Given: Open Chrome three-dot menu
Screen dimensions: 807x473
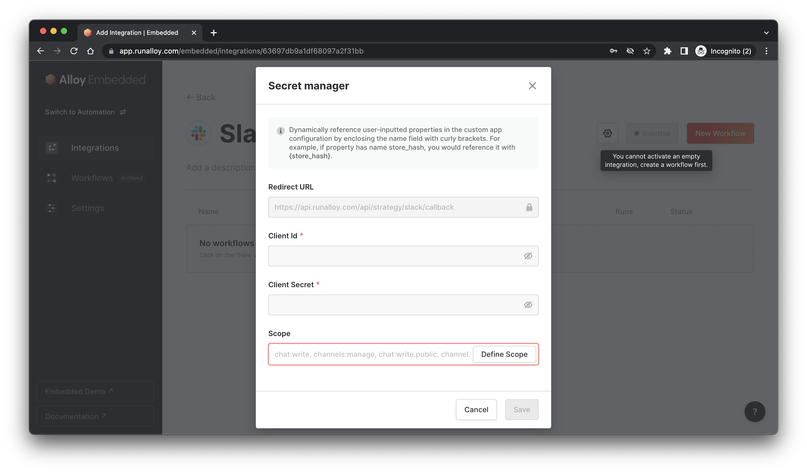Looking at the screenshot, I should tap(766, 51).
